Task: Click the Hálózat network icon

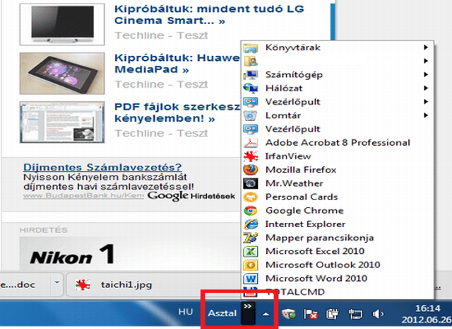Action: [x=251, y=88]
